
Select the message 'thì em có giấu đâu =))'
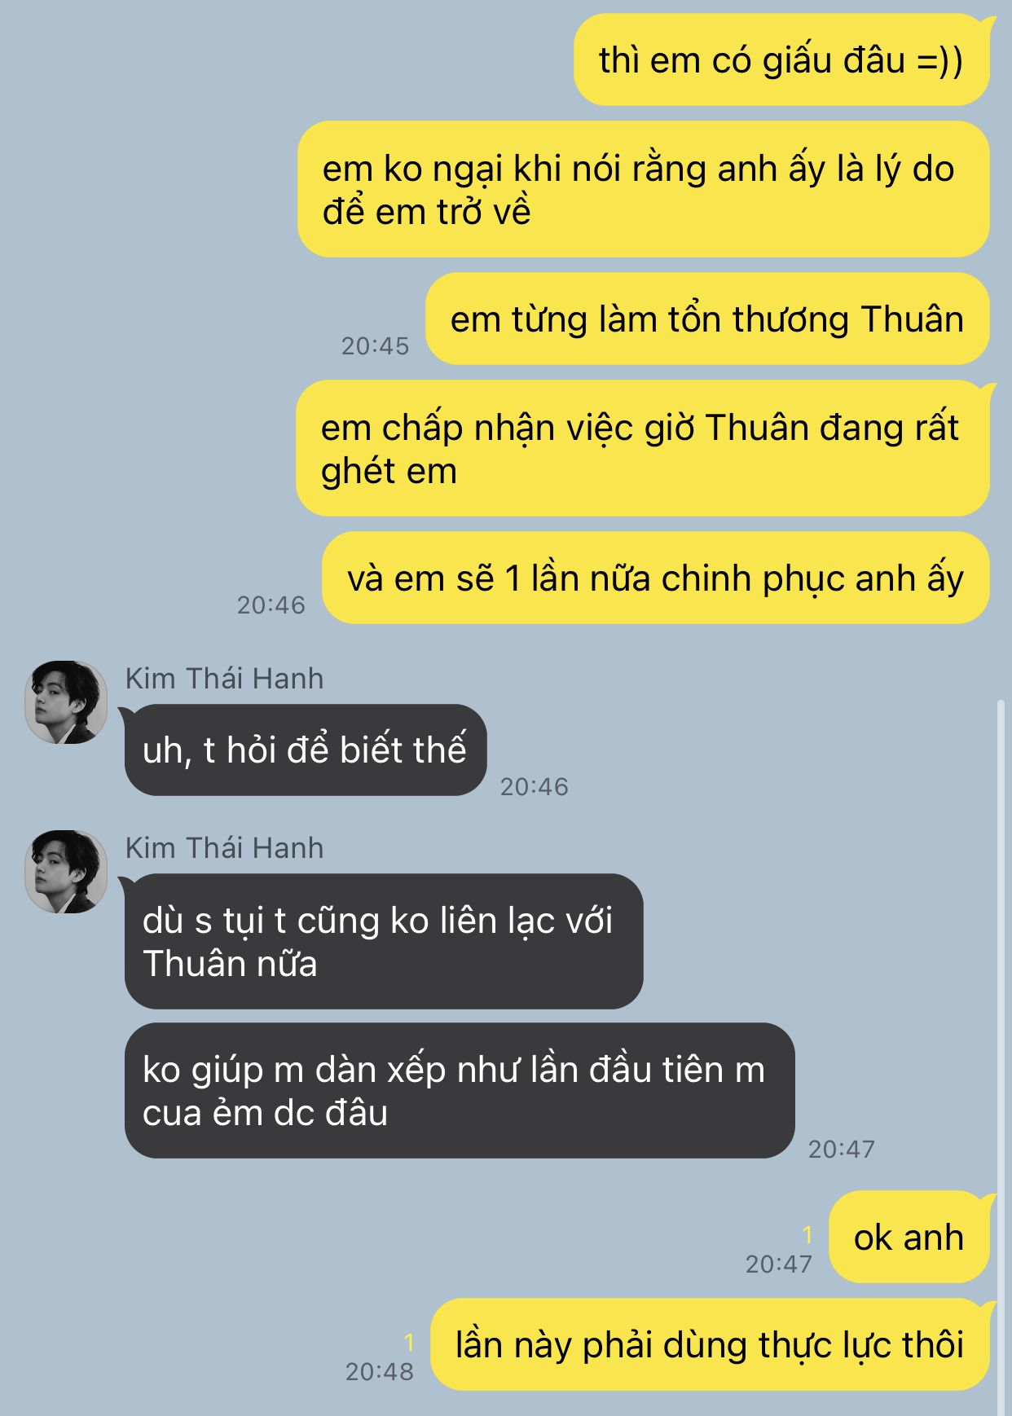[x=781, y=60]
